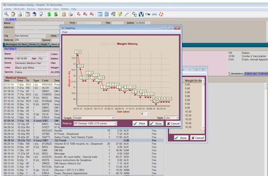The width and height of the screenshot is (268, 176).
Task: Click the document with green arrow icon
Action: [20, 14]
